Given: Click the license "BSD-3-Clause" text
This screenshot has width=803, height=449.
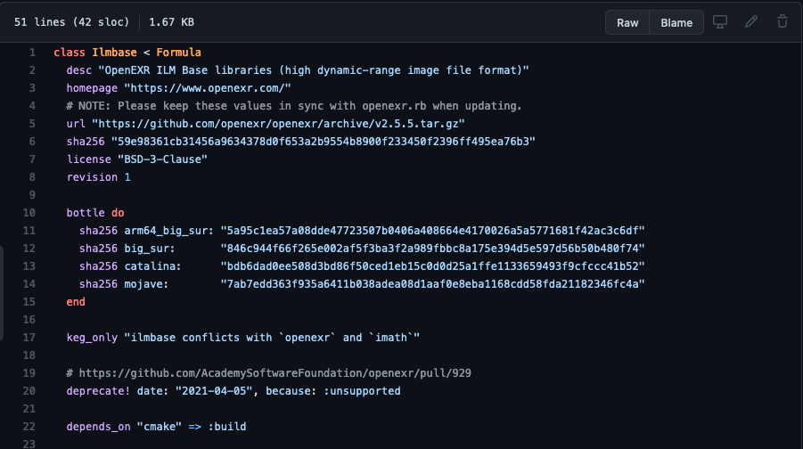Looking at the screenshot, I should 162,159.
